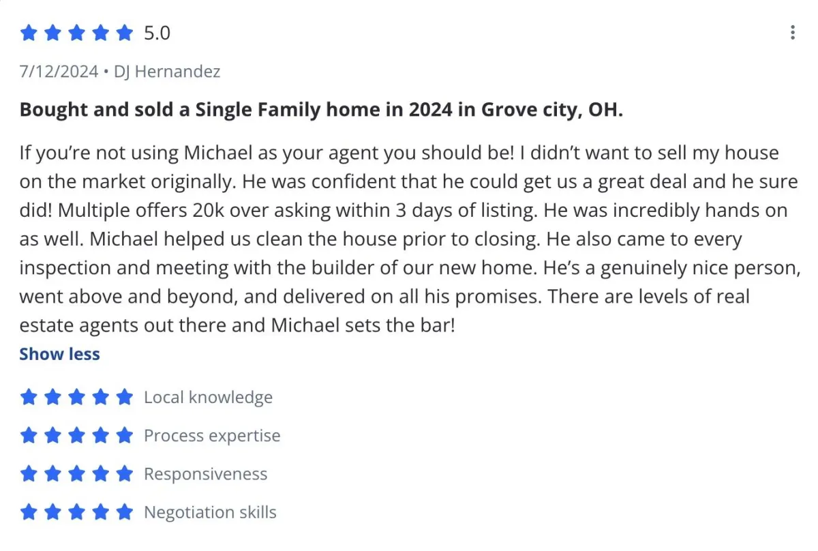Screen dimensions: 818x551
Task: Open the three-dot review options menu
Action: coord(792,33)
